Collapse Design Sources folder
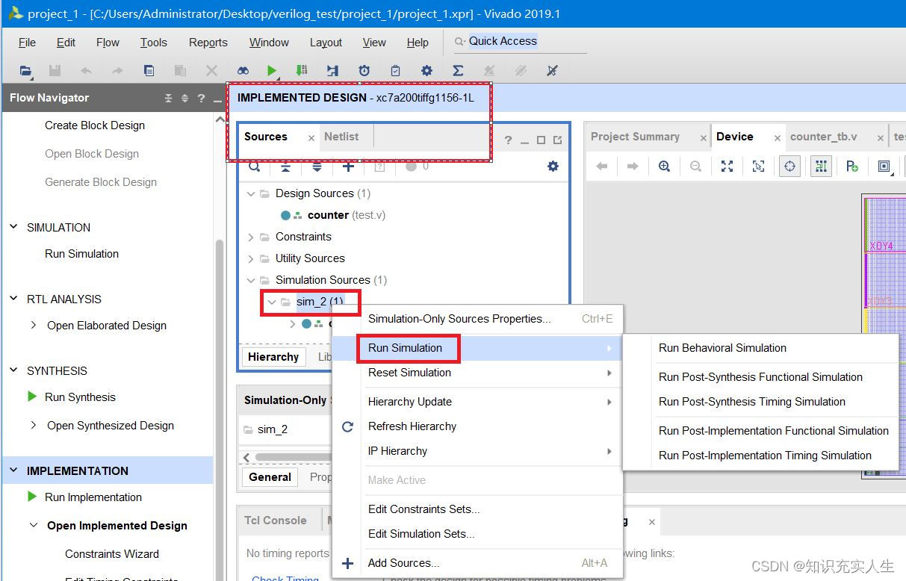The width and height of the screenshot is (906, 581). tap(251, 193)
